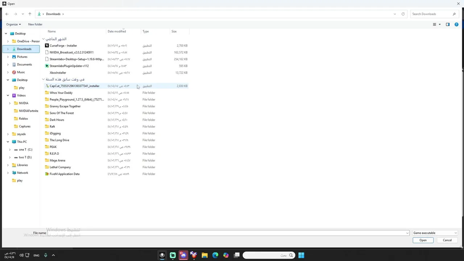
Task: Open the address bar previous locations dropdown
Action: (395, 14)
